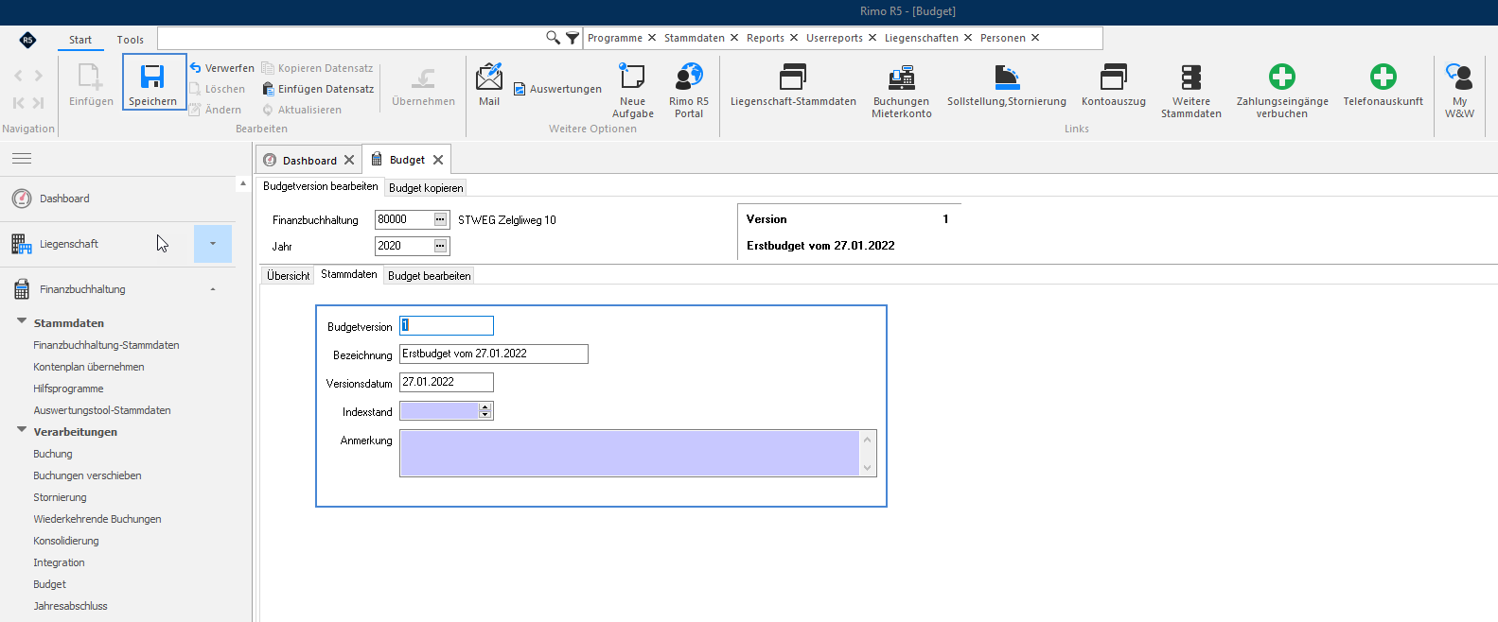This screenshot has height=622, width=1498.
Task: Open Jahr lookup button
Action: (x=440, y=246)
